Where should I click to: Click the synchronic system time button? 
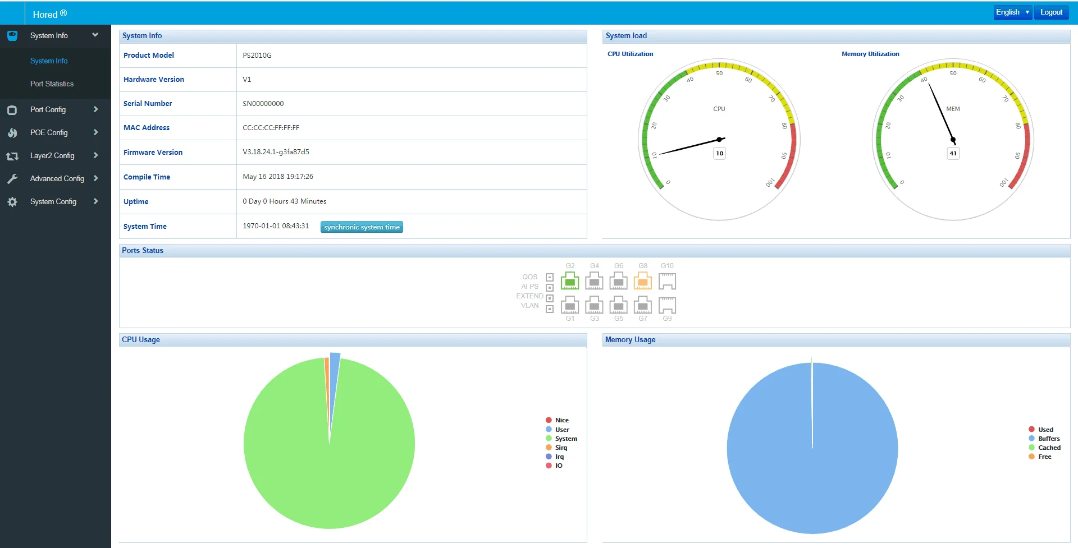[362, 227]
